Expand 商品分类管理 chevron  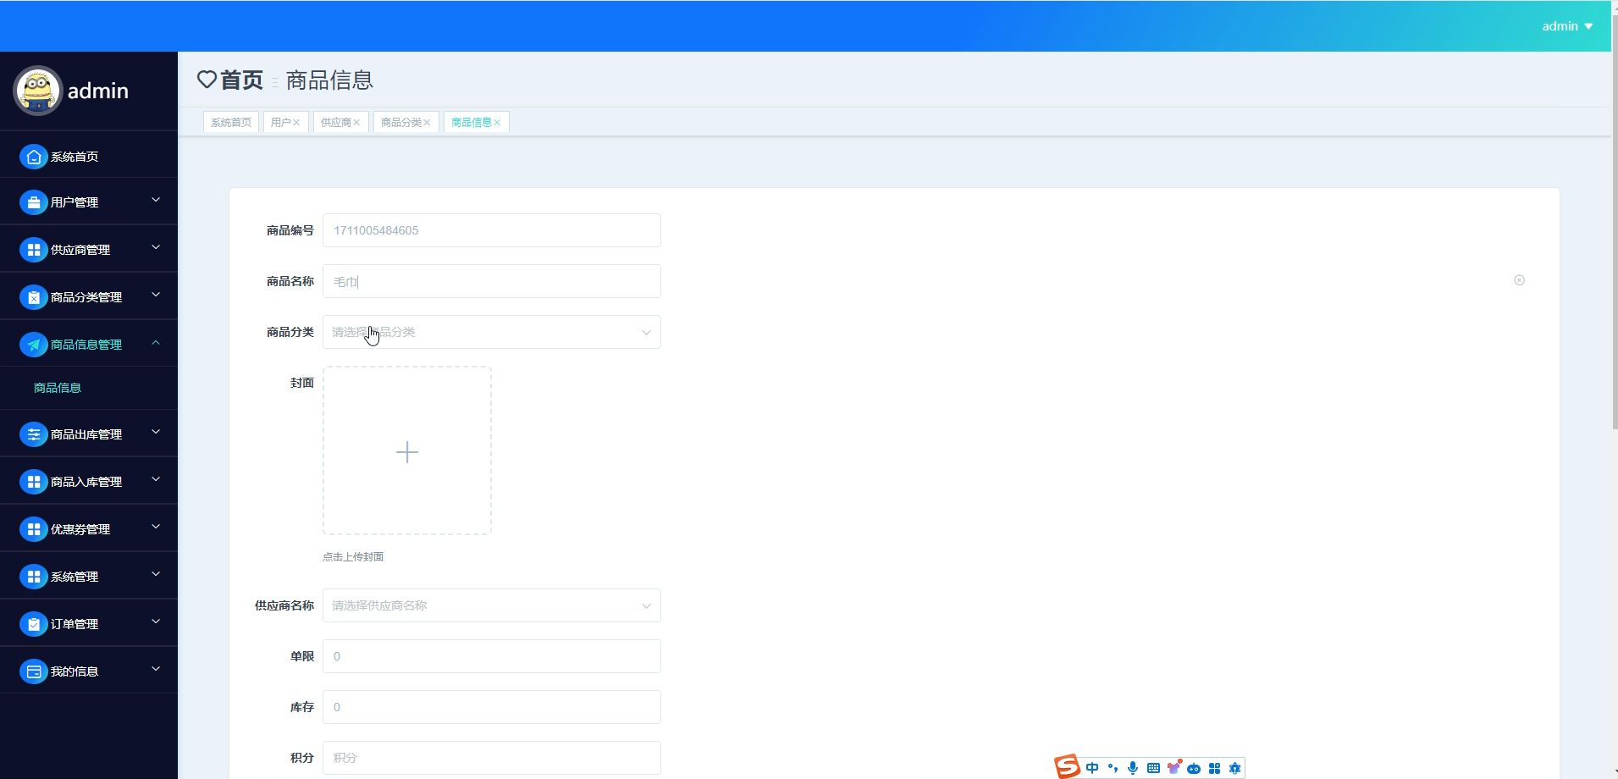pyautogui.click(x=156, y=295)
